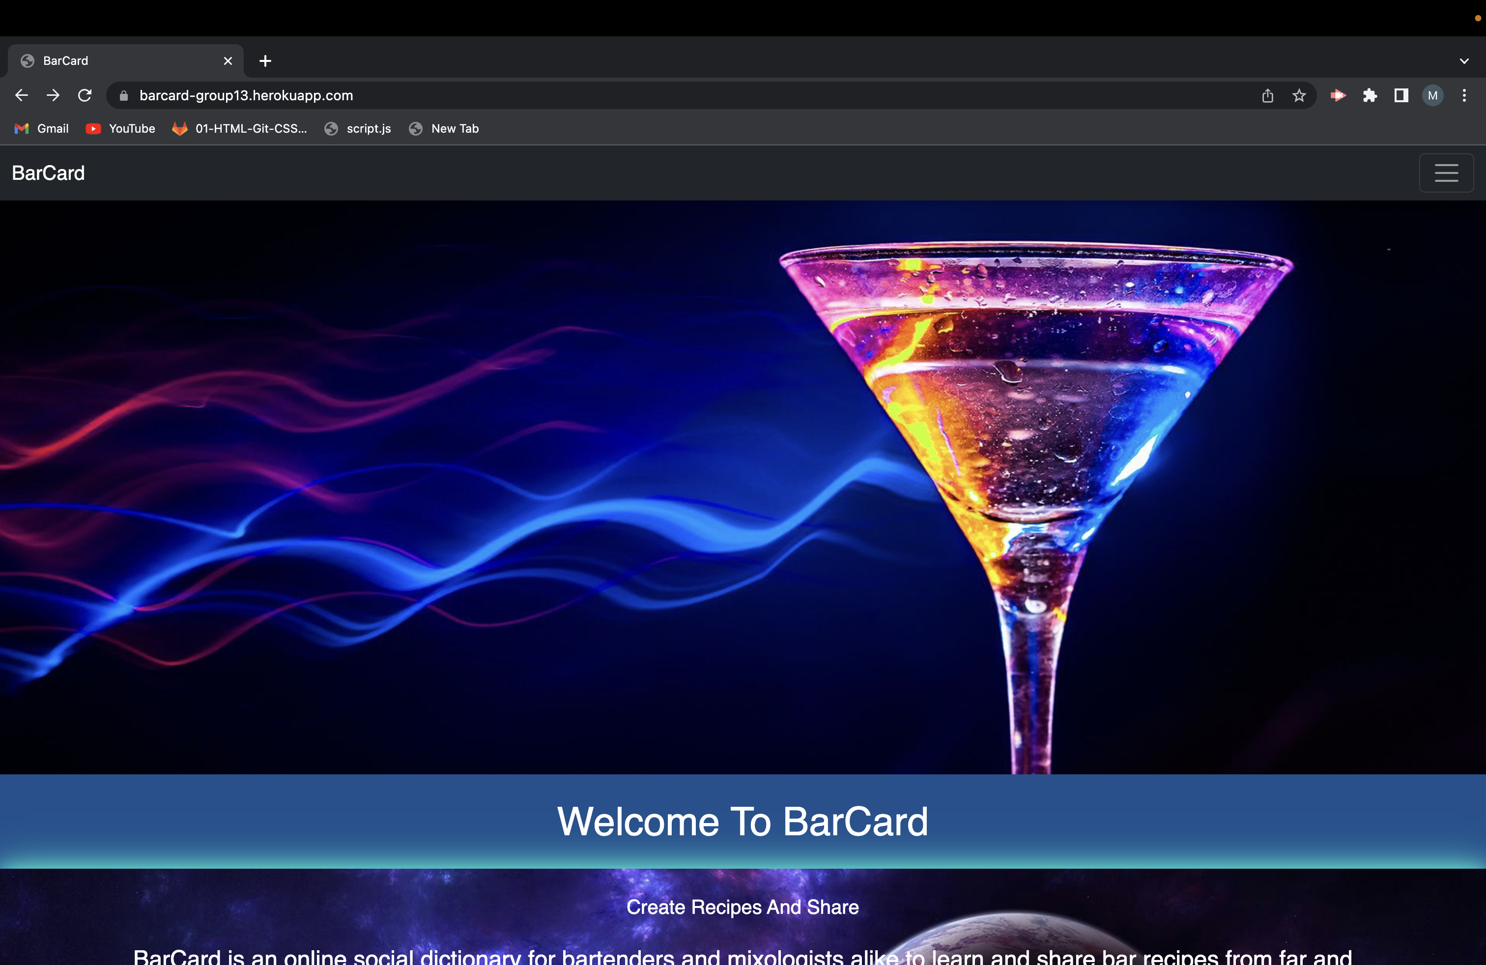Expand the tab search chevron
Viewport: 1486px width, 965px height.
[x=1464, y=60]
